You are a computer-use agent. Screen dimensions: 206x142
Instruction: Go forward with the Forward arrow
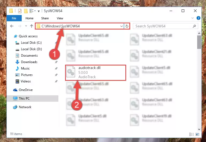pyautogui.click(x=20, y=26)
